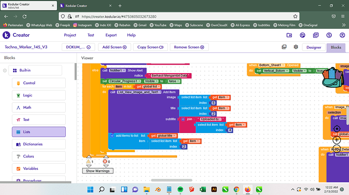Open the Project menu
Image resolution: width=349 pixels, height=195 pixels.
(x=70, y=35)
